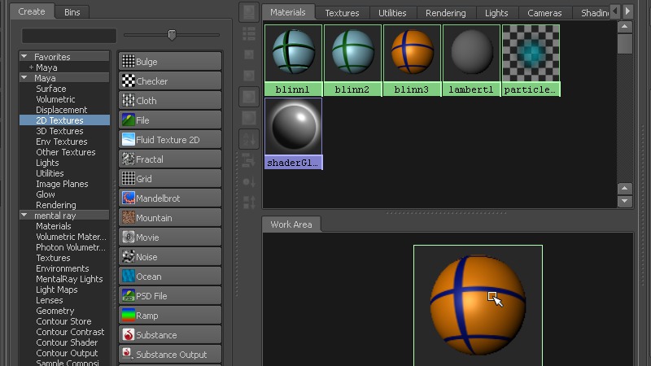Open the Bins tab
This screenshot has height=366, width=651.
[x=72, y=12]
